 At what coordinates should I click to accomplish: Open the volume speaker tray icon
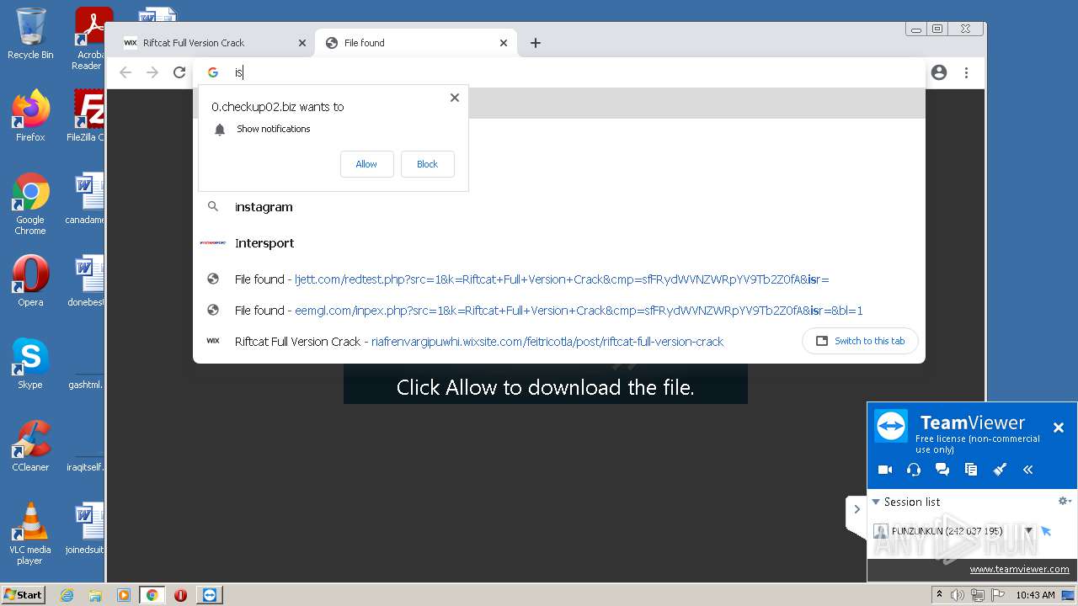click(958, 595)
